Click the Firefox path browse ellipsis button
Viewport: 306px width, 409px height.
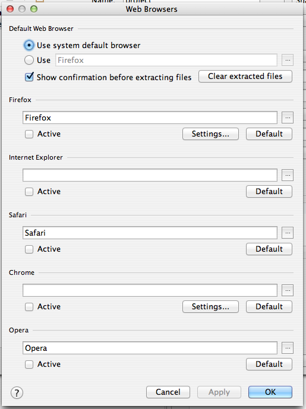click(x=288, y=118)
